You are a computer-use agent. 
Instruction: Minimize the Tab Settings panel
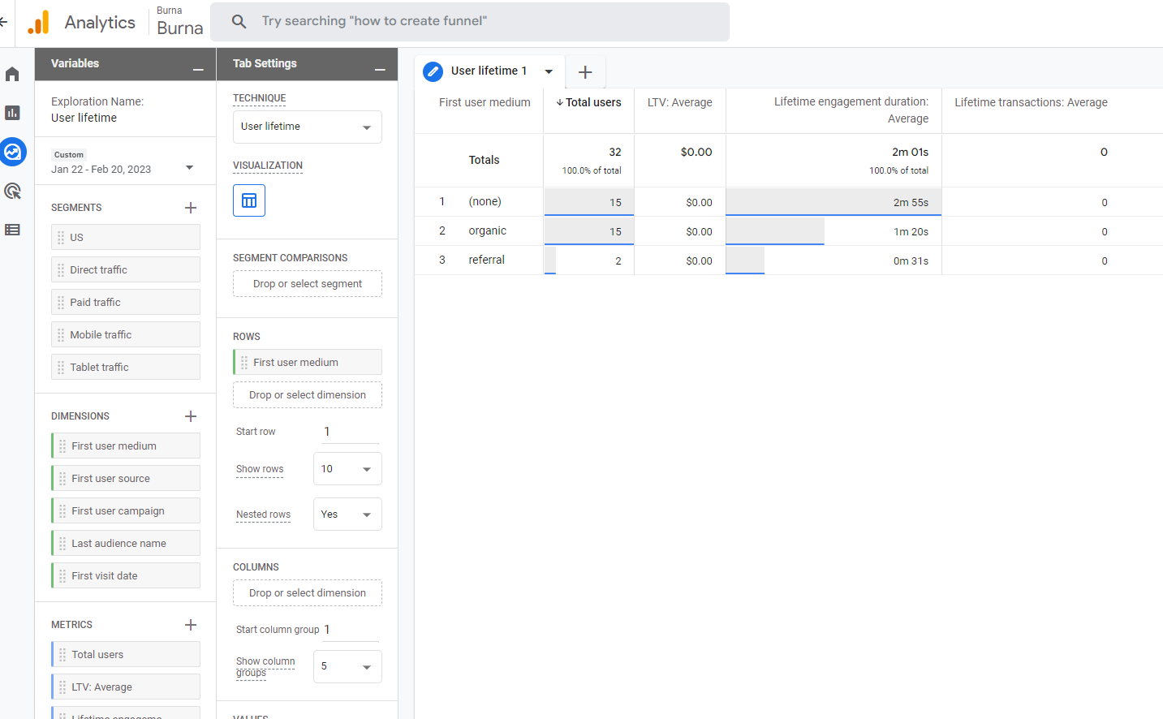pos(380,68)
